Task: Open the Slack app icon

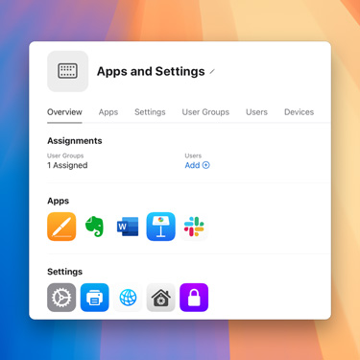Action: [x=194, y=227]
